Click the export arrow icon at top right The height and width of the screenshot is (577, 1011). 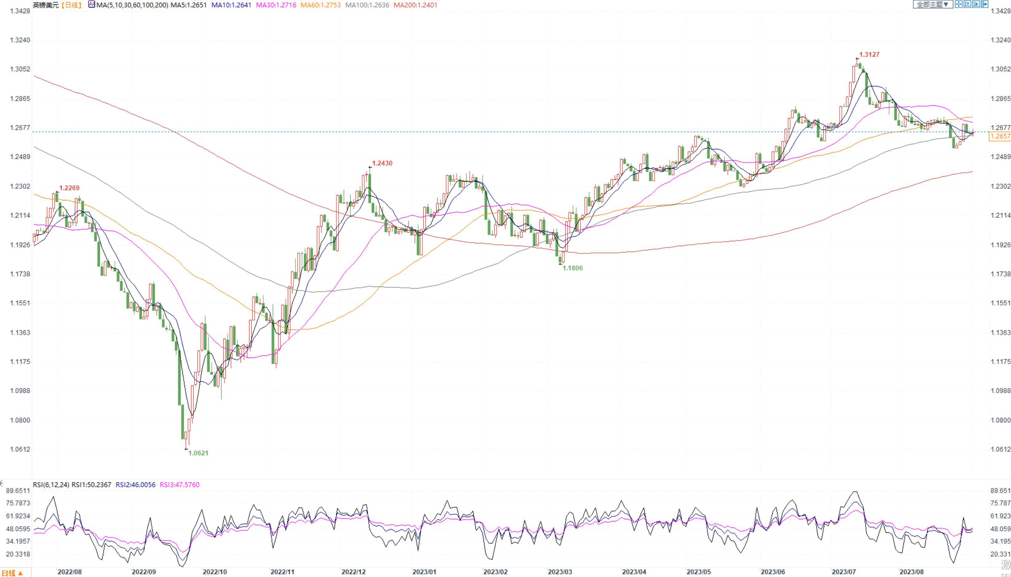tap(985, 4)
